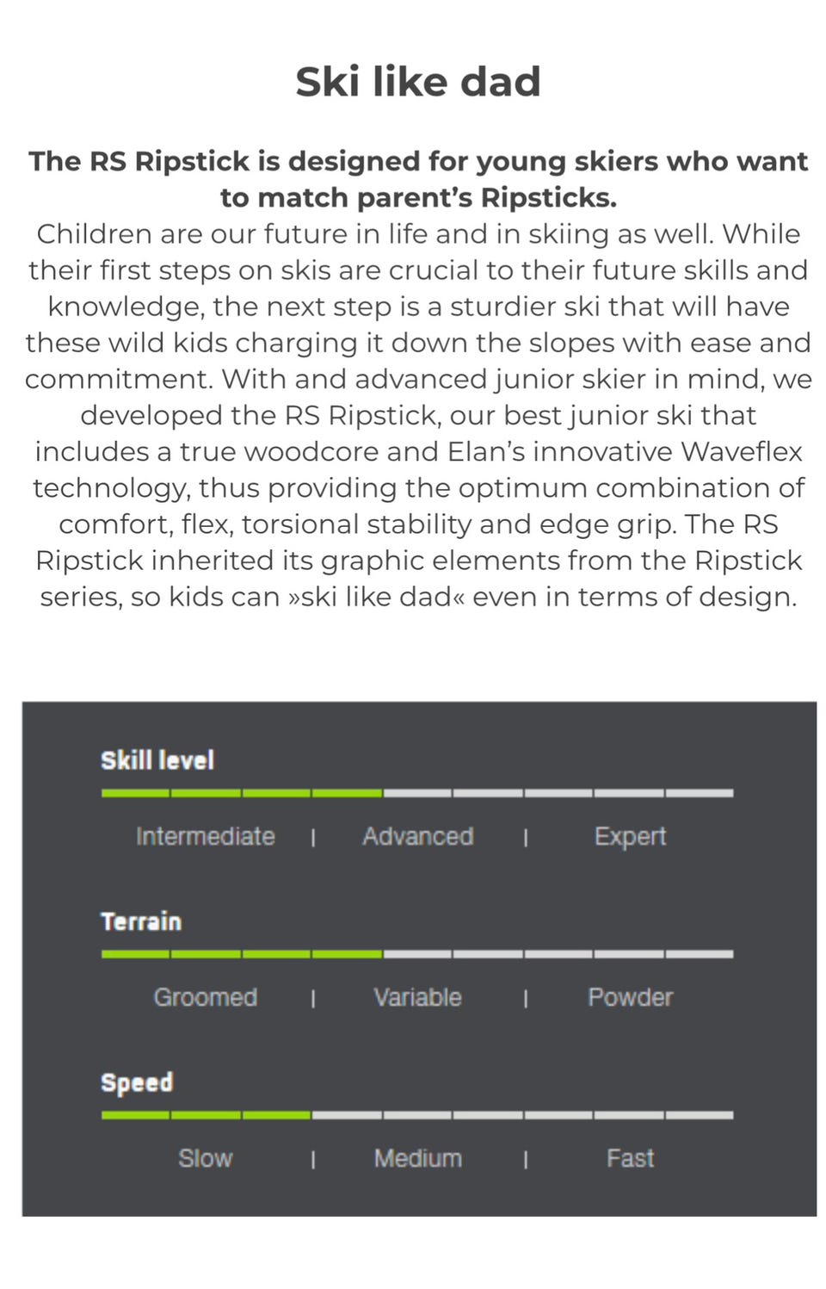Pick the Medium speed label

pyautogui.click(x=417, y=1158)
